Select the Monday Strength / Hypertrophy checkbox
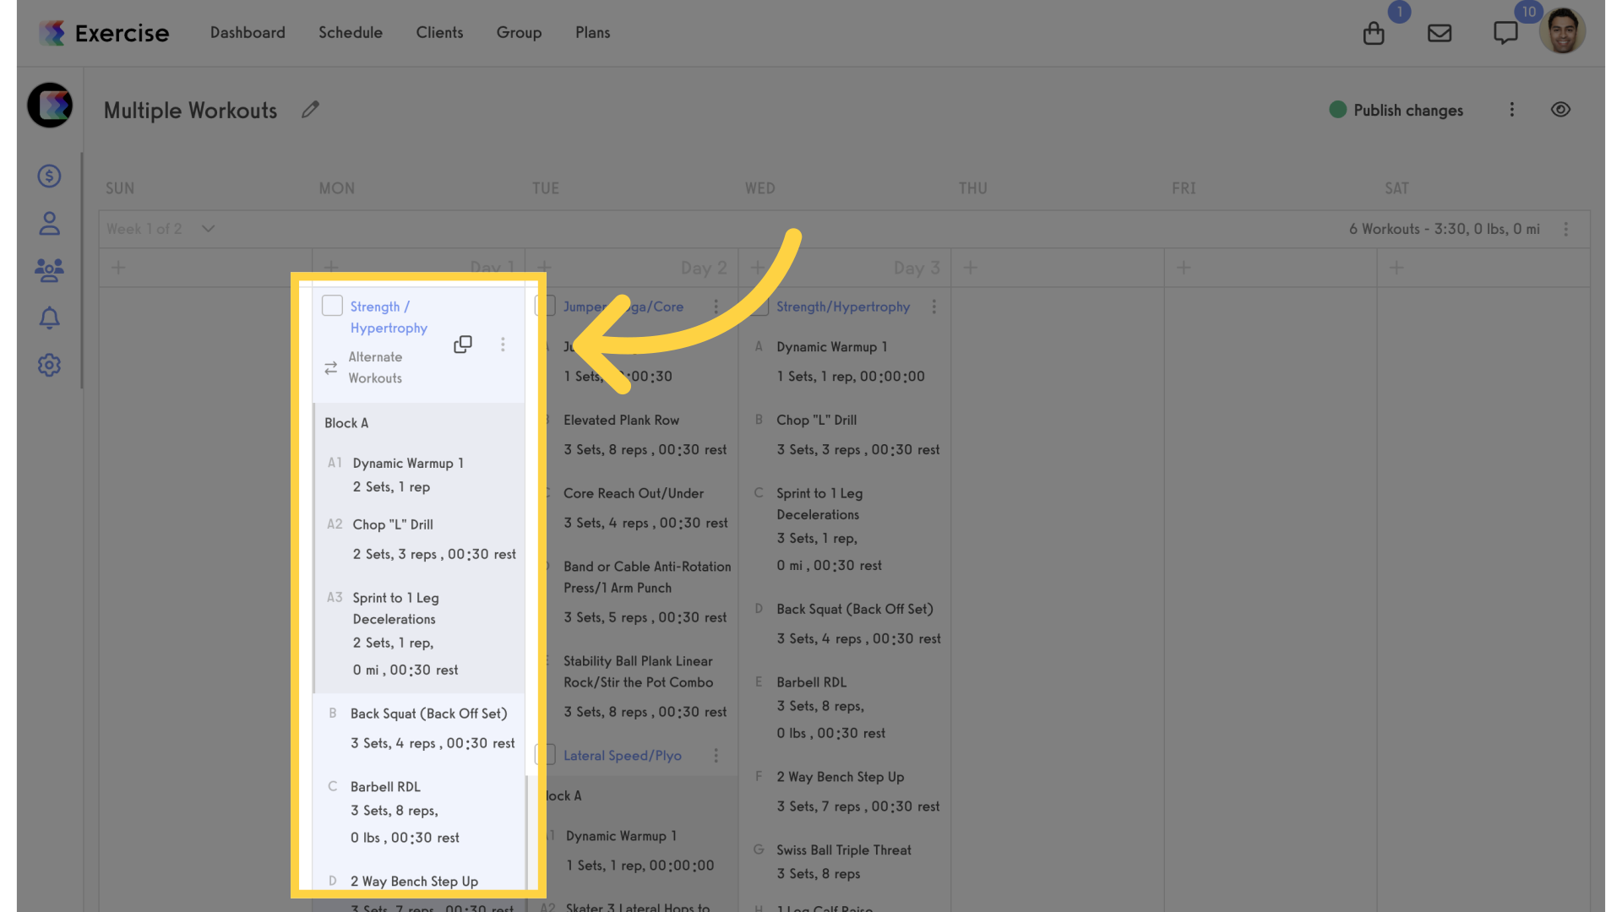1622x912 pixels. pos(333,306)
